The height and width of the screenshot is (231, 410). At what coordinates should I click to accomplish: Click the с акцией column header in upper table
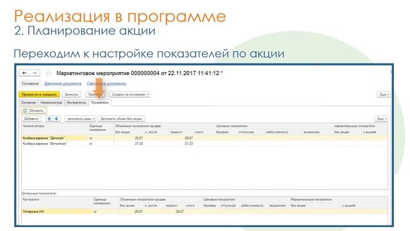370,132
